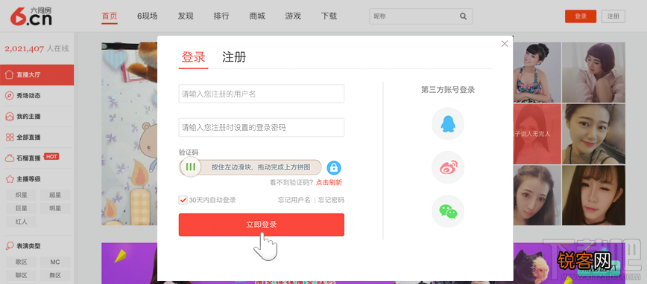647x284 pixels.
Task: Open 排行 in top navigation
Action: (x=221, y=16)
